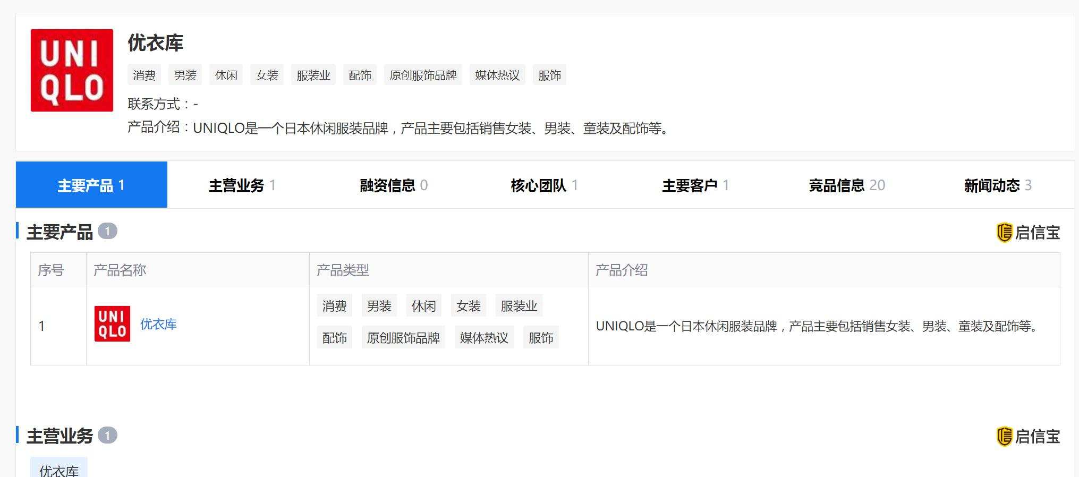Click the 主营业务 section heading

pyautogui.click(x=60, y=436)
